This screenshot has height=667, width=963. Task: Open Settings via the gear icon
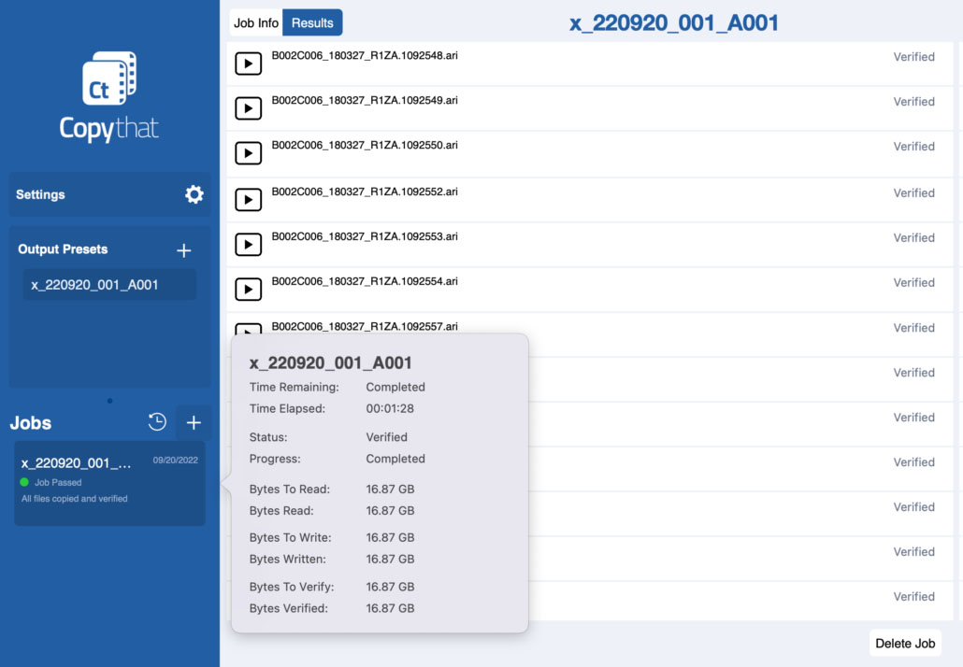(194, 194)
